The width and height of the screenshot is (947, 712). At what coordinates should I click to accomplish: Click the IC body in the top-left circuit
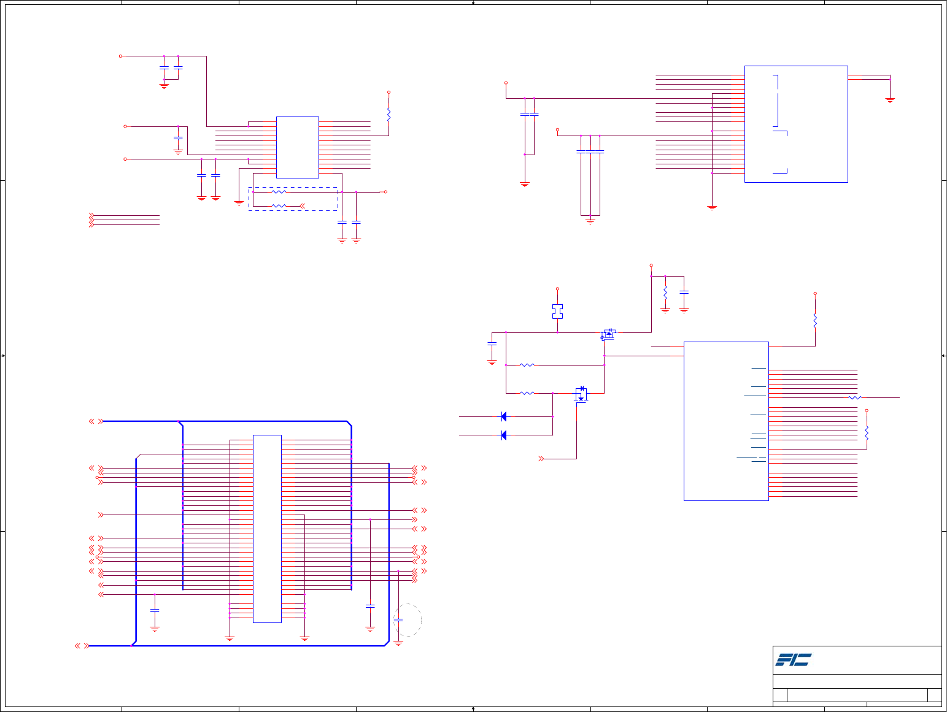point(298,147)
